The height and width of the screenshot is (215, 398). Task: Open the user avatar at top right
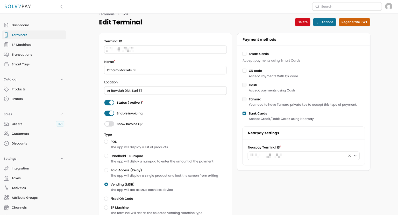pyautogui.click(x=388, y=6)
